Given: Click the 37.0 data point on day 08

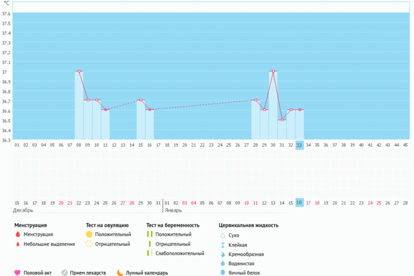Looking at the screenshot, I should [x=79, y=71].
